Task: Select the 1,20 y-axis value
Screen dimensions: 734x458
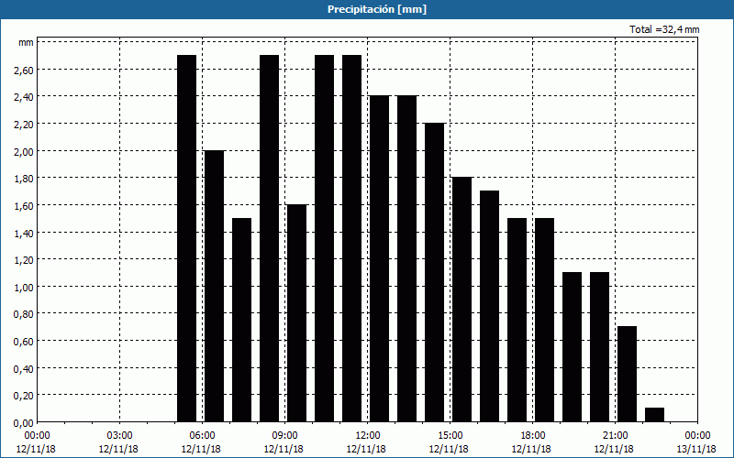Action: (x=24, y=260)
